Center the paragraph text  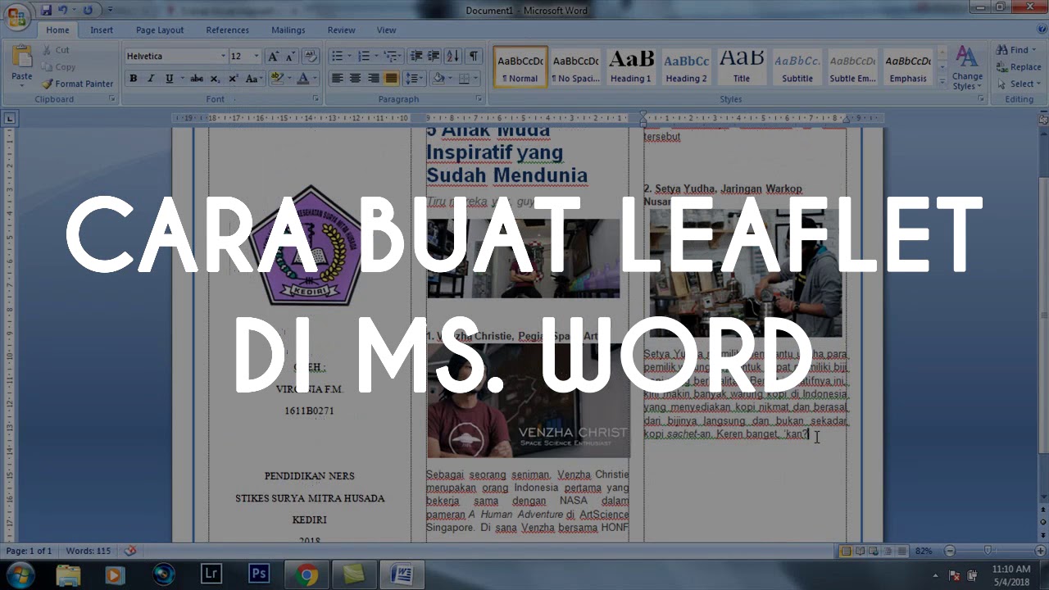tap(355, 79)
